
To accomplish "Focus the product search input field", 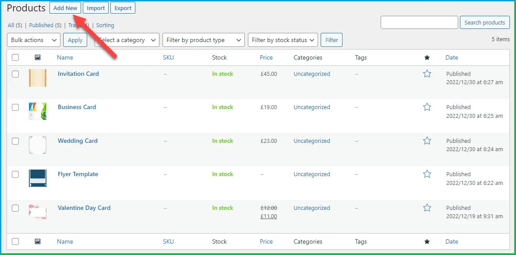I will [x=419, y=22].
